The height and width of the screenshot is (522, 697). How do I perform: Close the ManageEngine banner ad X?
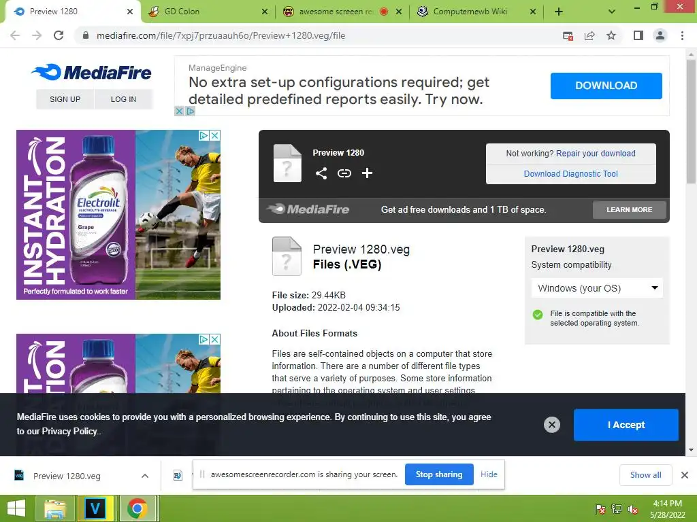179,111
